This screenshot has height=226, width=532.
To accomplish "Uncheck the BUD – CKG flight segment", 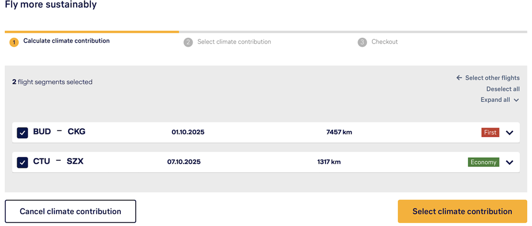I will point(22,132).
